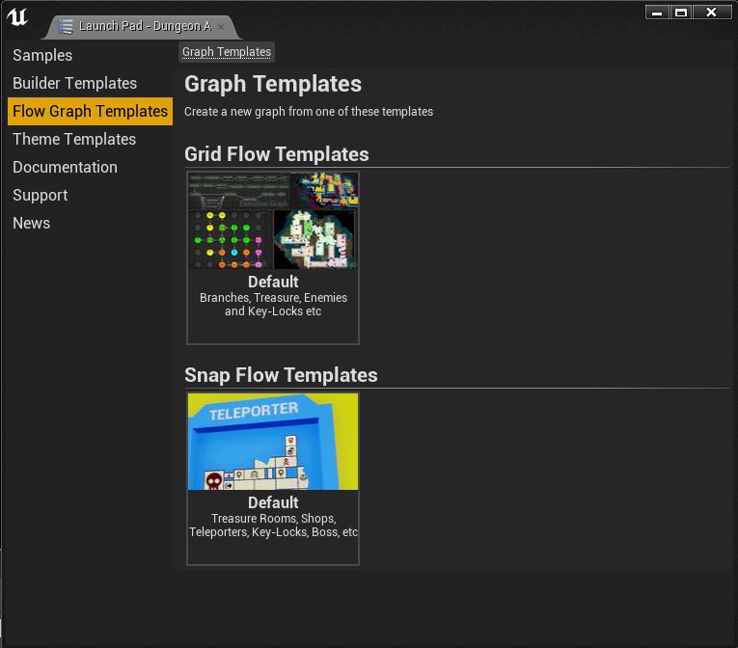The width and height of the screenshot is (738, 648).
Task: Click the Unreal Engine logo icon
Action: pyautogui.click(x=17, y=17)
